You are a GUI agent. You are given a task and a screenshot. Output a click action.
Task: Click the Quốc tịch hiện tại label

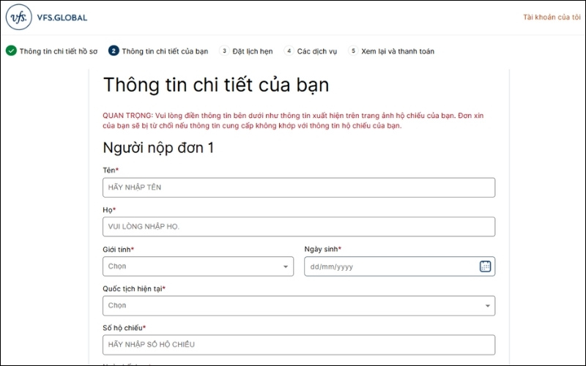(134, 288)
